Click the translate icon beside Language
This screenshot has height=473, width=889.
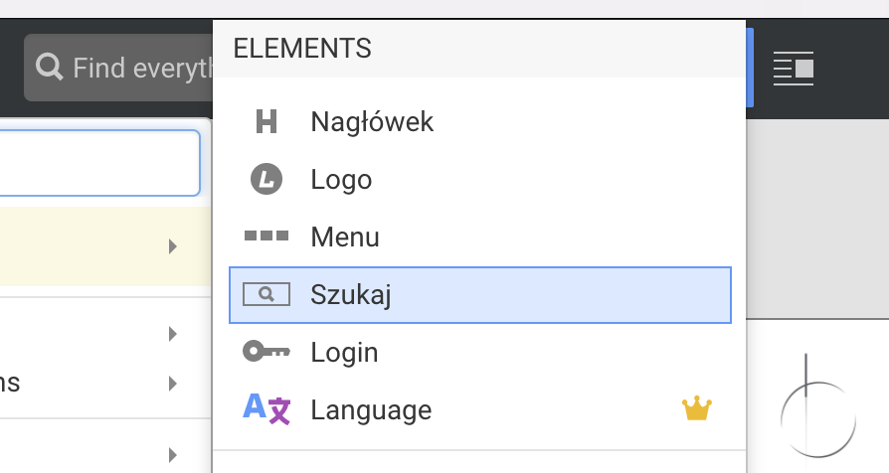pos(267,408)
